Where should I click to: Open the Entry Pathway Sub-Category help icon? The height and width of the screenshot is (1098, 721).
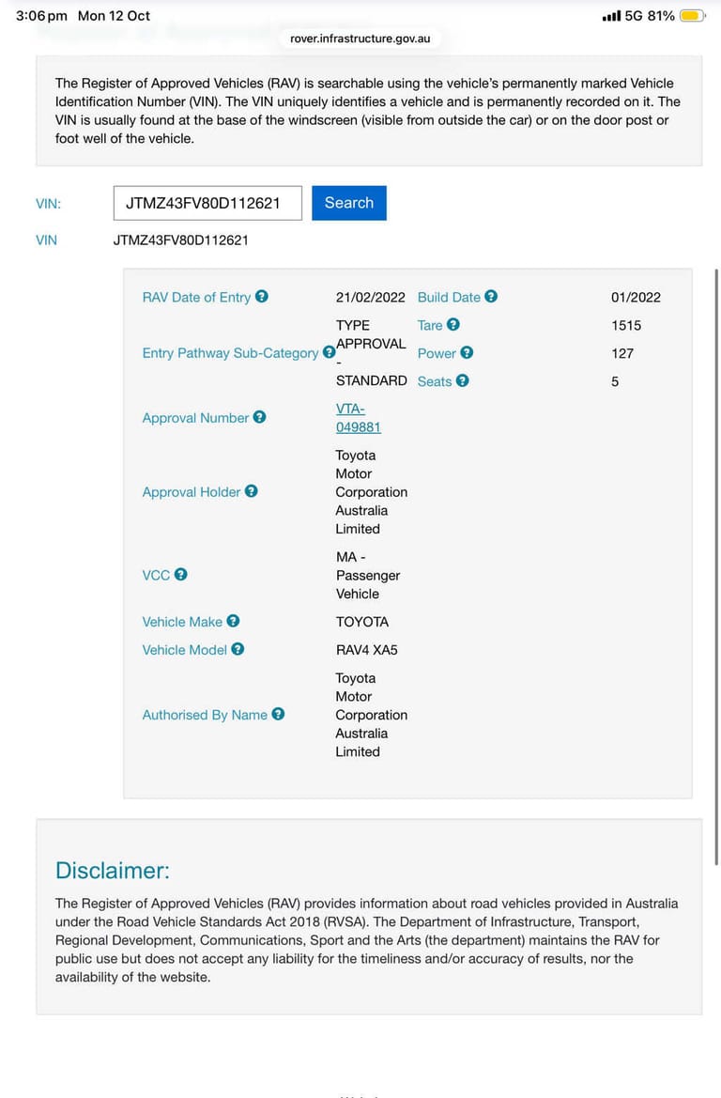pyautogui.click(x=329, y=352)
